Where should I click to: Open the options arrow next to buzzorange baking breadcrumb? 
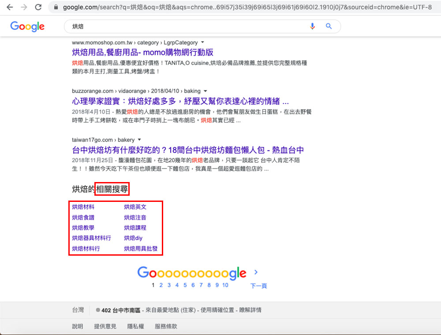[205, 91]
